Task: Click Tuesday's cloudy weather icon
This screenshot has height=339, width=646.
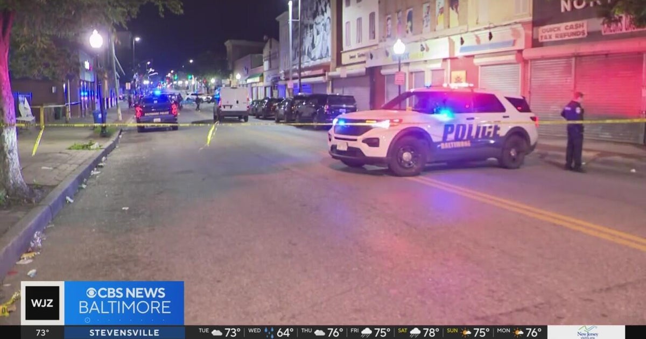Action: click(x=217, y=333)
